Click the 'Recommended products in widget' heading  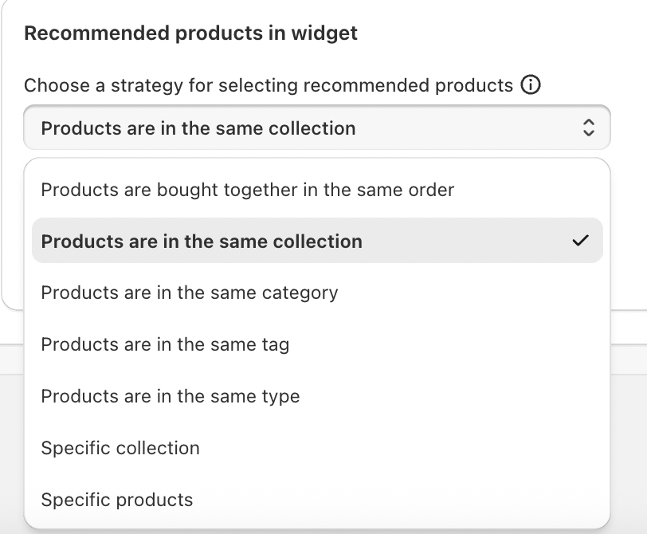point(191,33)
